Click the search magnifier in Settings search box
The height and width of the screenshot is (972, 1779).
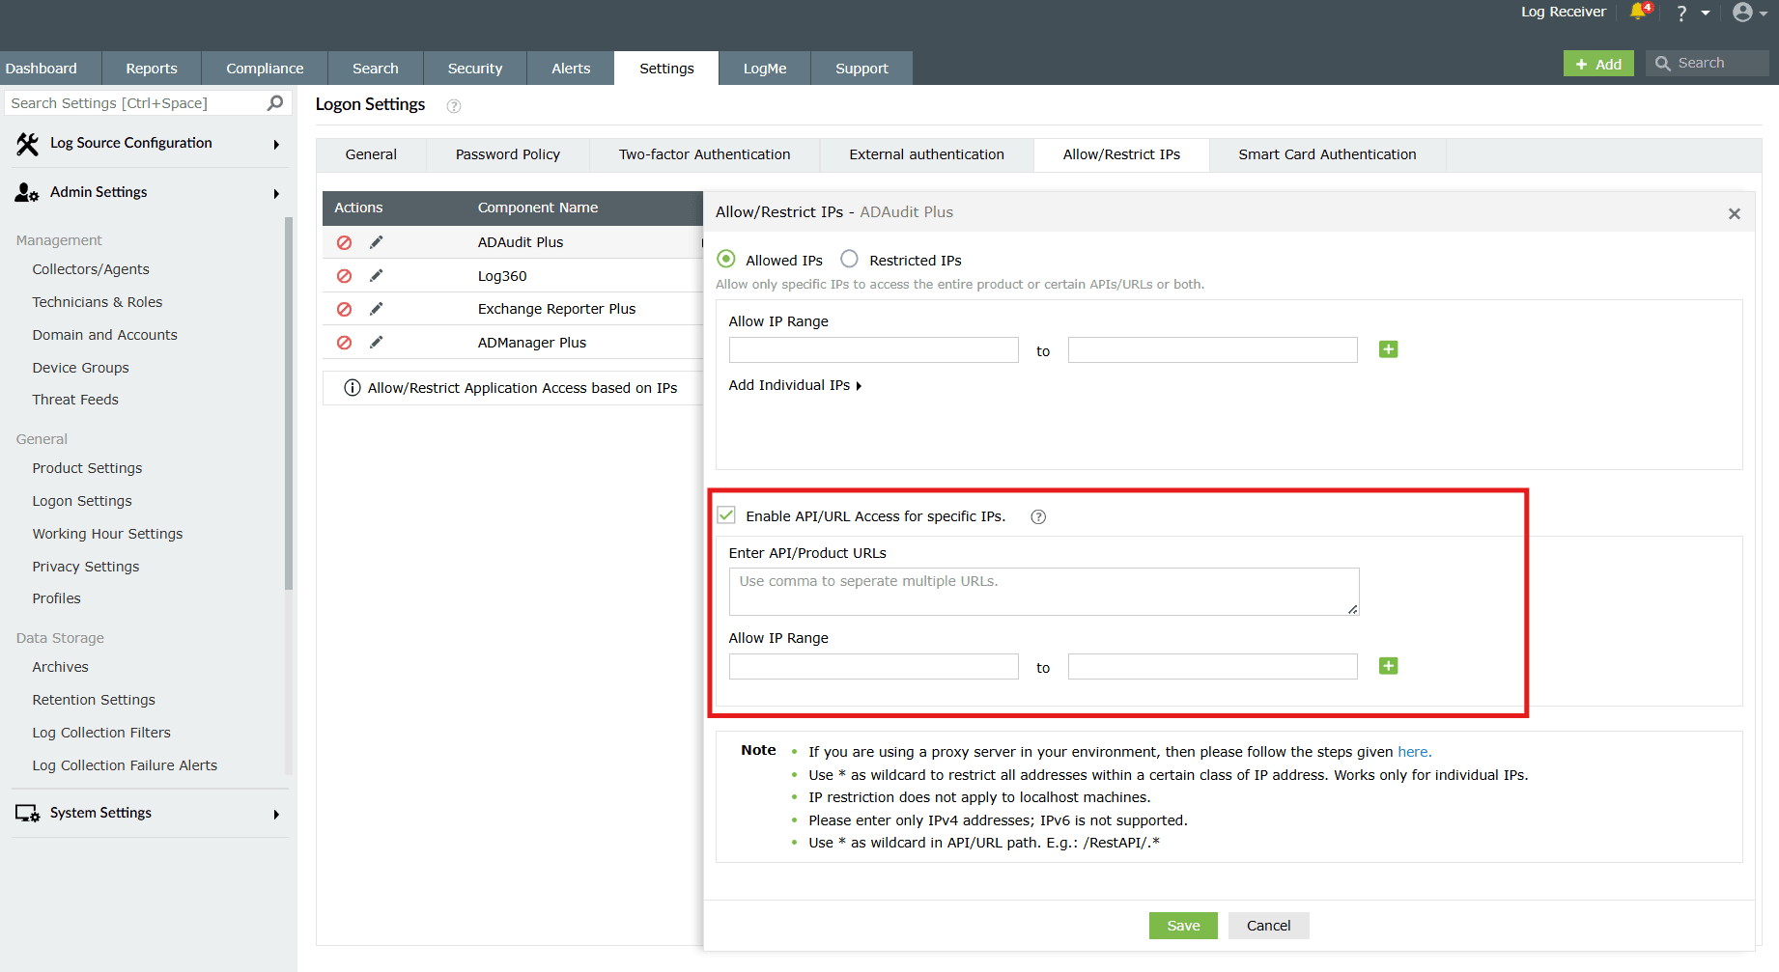coord(275,102)
